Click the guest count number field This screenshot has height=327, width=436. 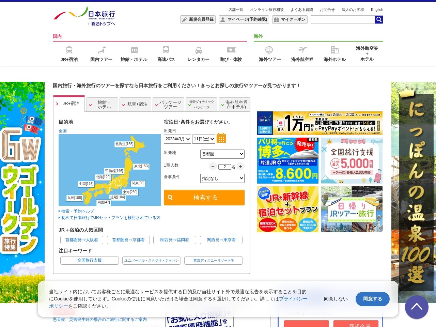pyautogui.click(x=224, y=167)
